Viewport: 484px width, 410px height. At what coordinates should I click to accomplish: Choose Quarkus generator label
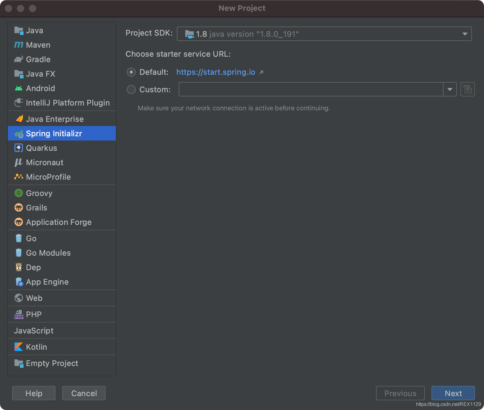42,148
